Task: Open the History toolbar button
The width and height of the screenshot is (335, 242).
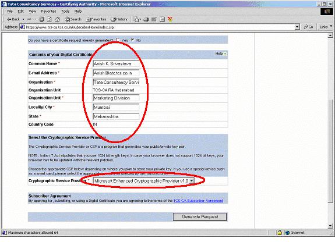Action: pos(119,19)
